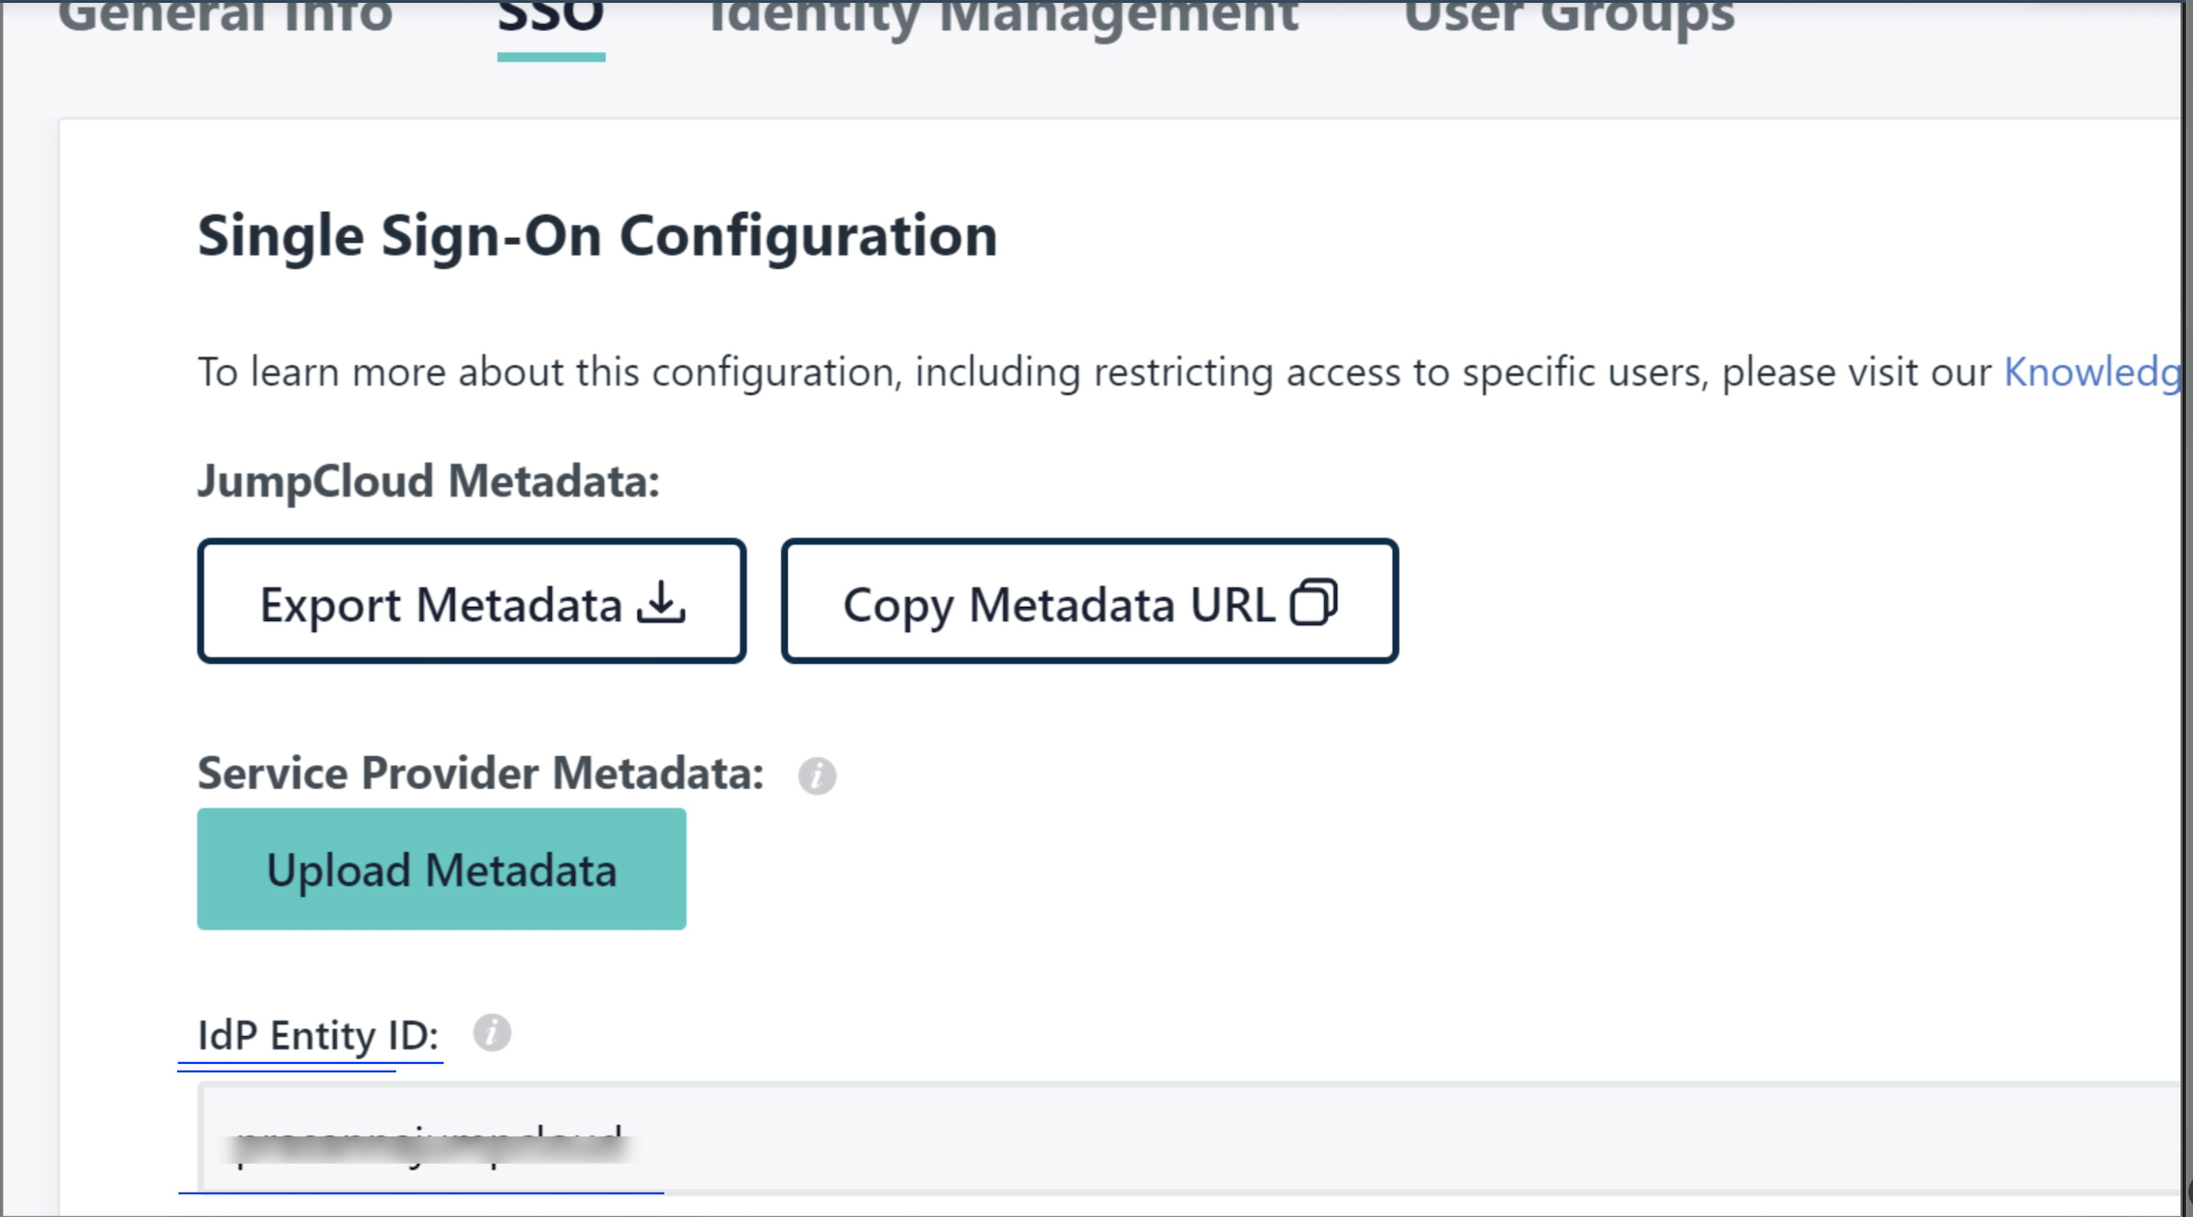
Task: Open the Identity Management tab
Action: click(x=1003, y=19)
